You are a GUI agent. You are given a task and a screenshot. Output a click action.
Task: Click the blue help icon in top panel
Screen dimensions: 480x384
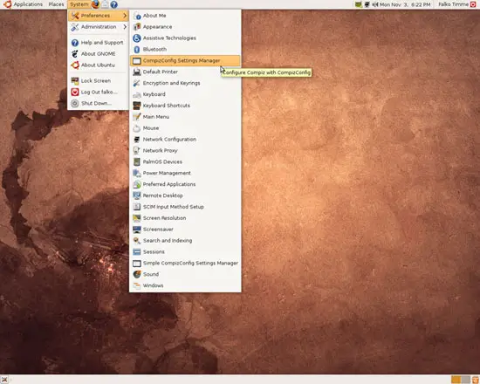pyautogui.click(x=113, y=4)
